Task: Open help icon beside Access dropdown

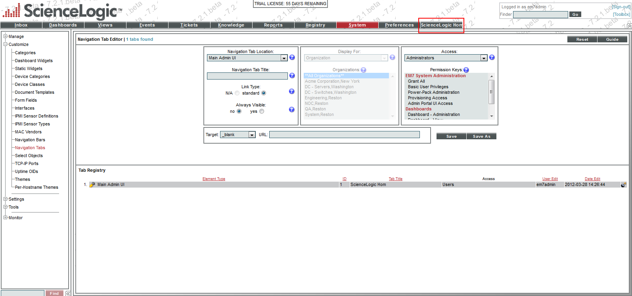Action: pyautogui.click(x=492, y=57)
